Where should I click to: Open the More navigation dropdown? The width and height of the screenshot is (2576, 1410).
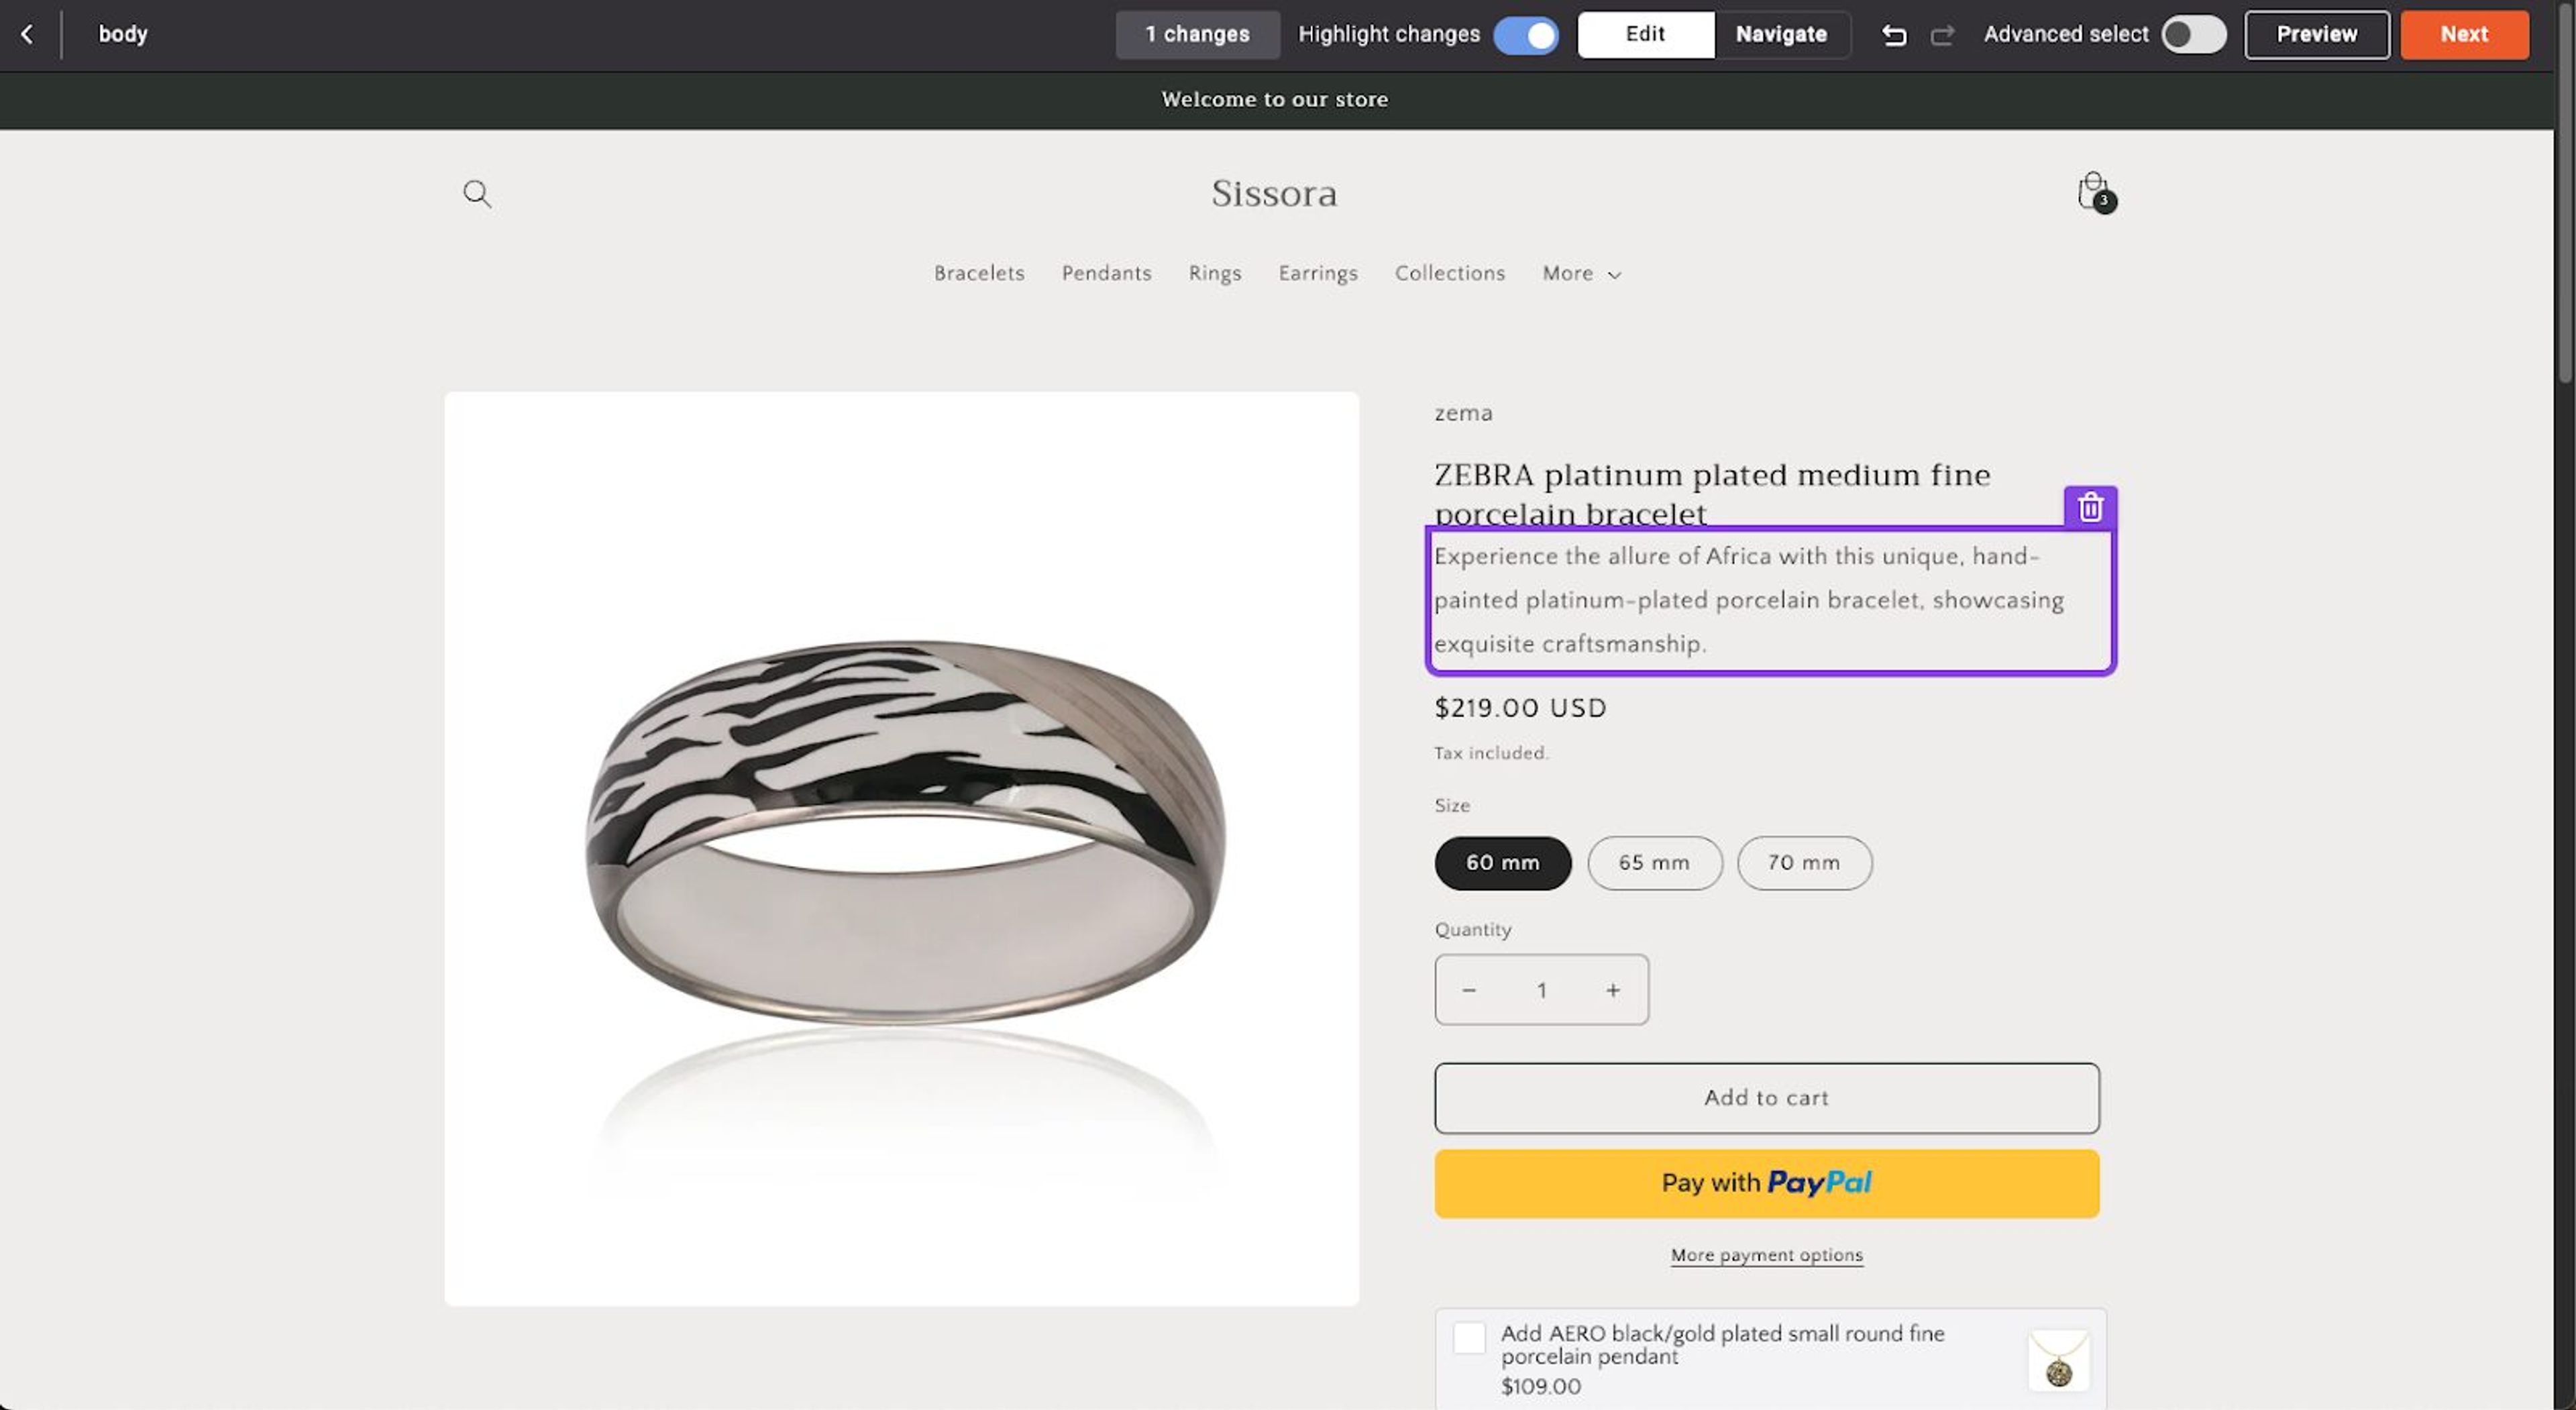[x=1580, y=273]
